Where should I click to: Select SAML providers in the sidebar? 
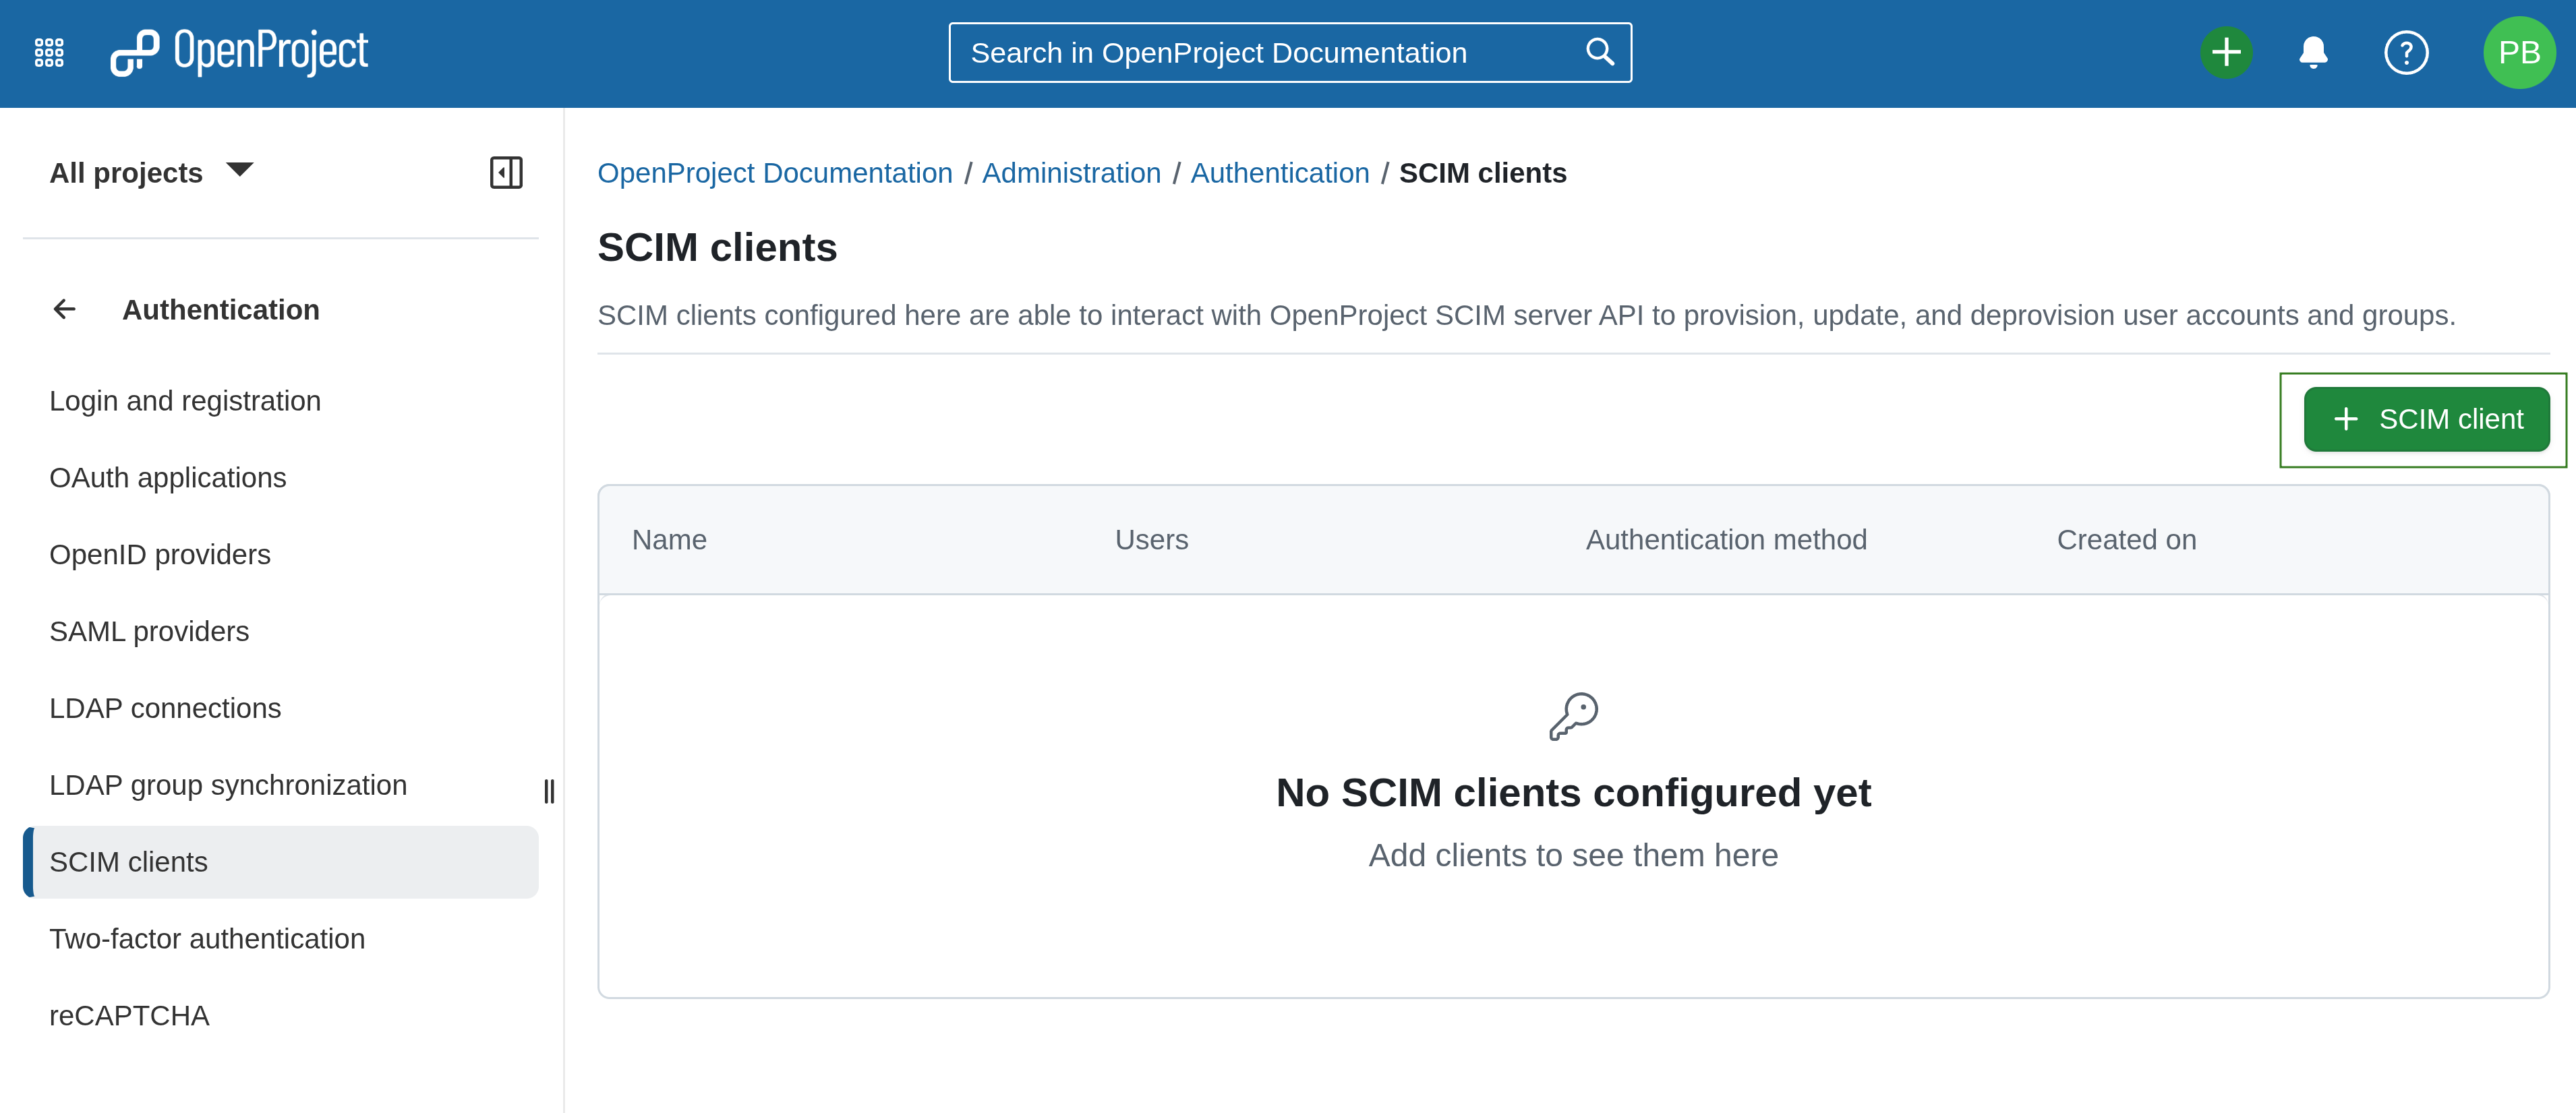coord(149,631)
